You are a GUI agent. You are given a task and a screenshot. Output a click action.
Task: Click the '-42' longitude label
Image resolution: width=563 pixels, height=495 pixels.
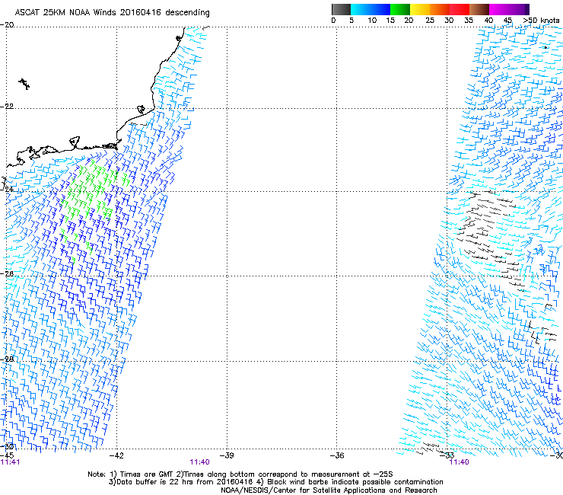pyautogui.click(x=116, y=455)
